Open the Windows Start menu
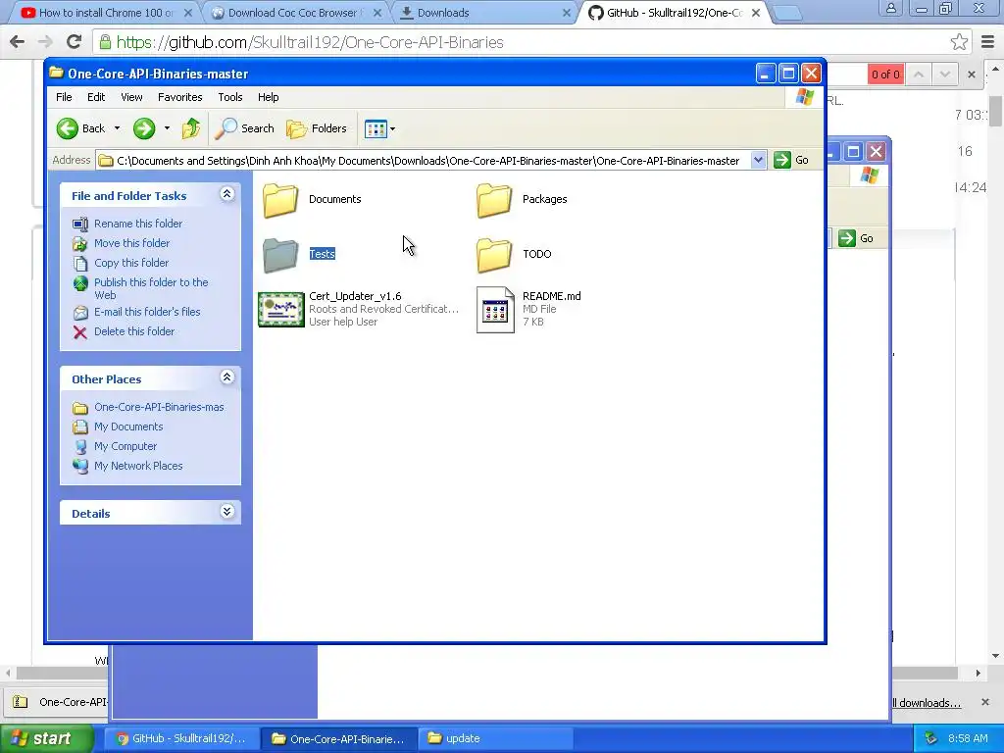The width and height of the screenshot is (1004, 753). pos(46,738)
